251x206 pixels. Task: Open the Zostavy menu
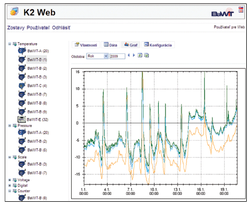click(16, 28)
